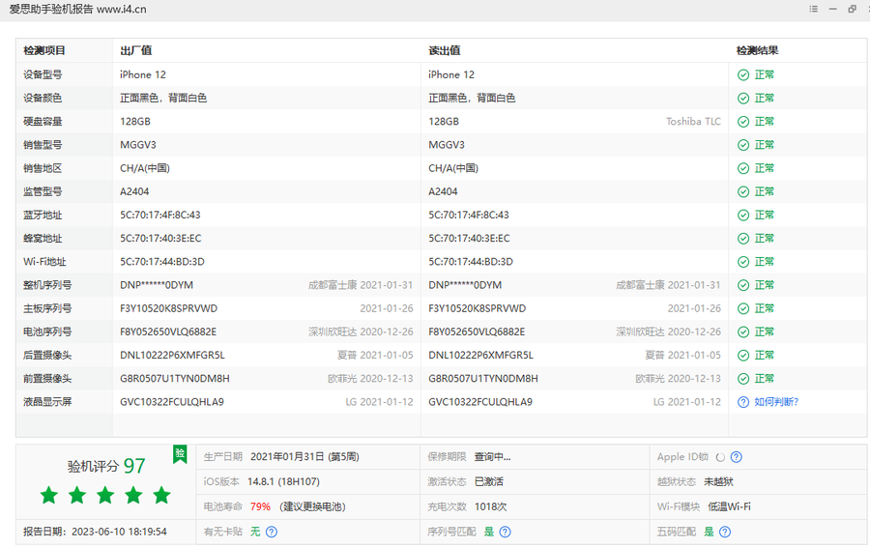Select read battery serial F8Y052650VLQ6882E
870x548 pixels.
477,332
